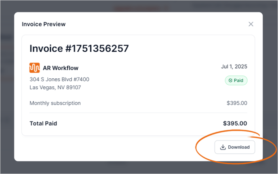
Task: Click the Monthly subscription $395.00 amount
Action: click(x=237, y=103)
